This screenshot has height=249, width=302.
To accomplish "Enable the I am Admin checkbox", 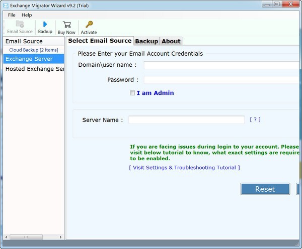I will (132, 93).
